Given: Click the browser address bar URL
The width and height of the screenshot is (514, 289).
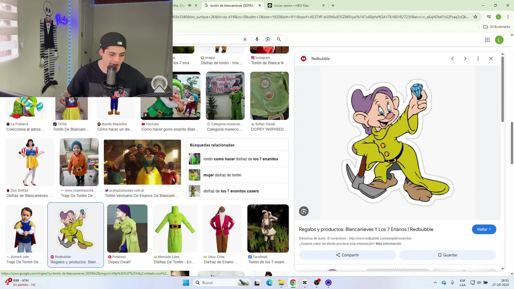Looking at the screenshot, I should (321, 17).
